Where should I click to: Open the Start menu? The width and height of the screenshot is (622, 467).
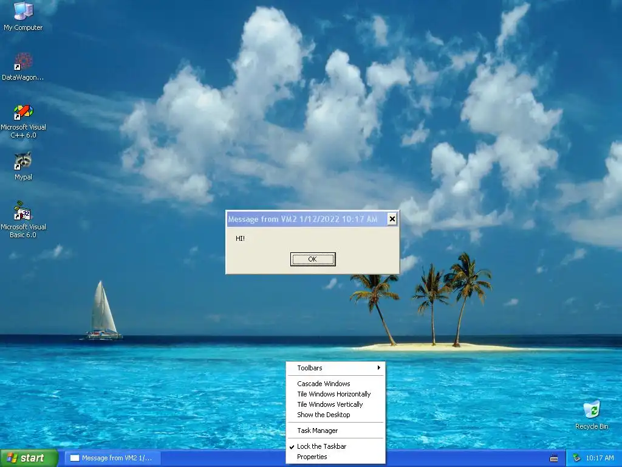pos(29,458)
